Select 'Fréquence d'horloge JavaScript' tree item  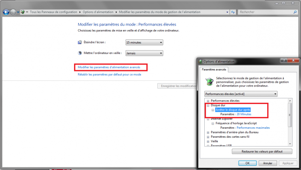236,123
